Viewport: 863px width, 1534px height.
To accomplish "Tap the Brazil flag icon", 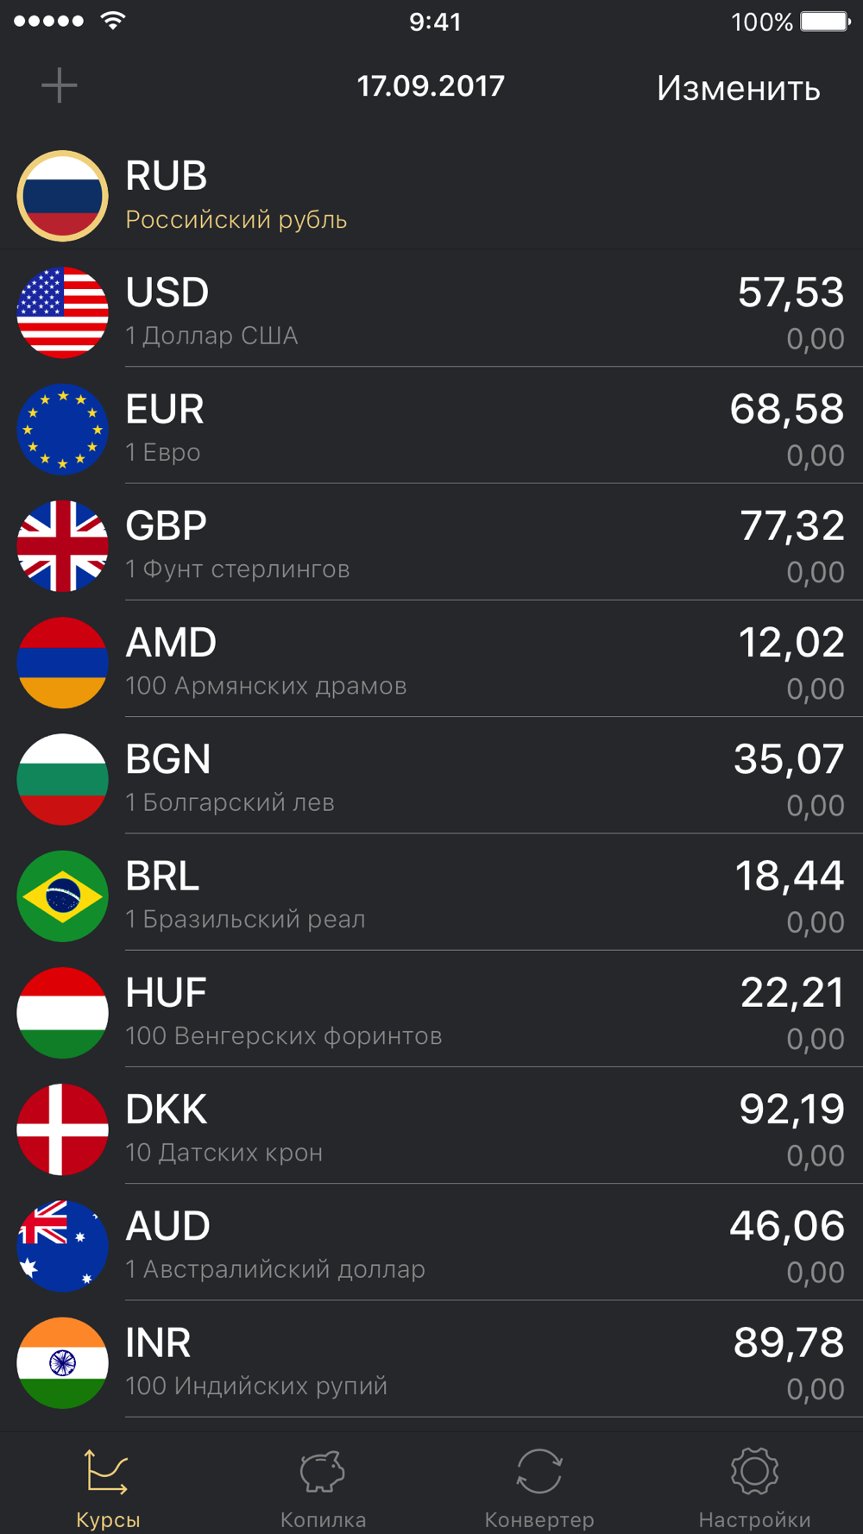I will [x=62, y=896].
